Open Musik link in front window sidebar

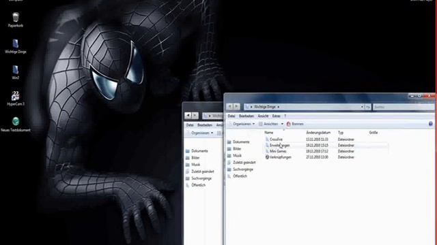[234, 156]
